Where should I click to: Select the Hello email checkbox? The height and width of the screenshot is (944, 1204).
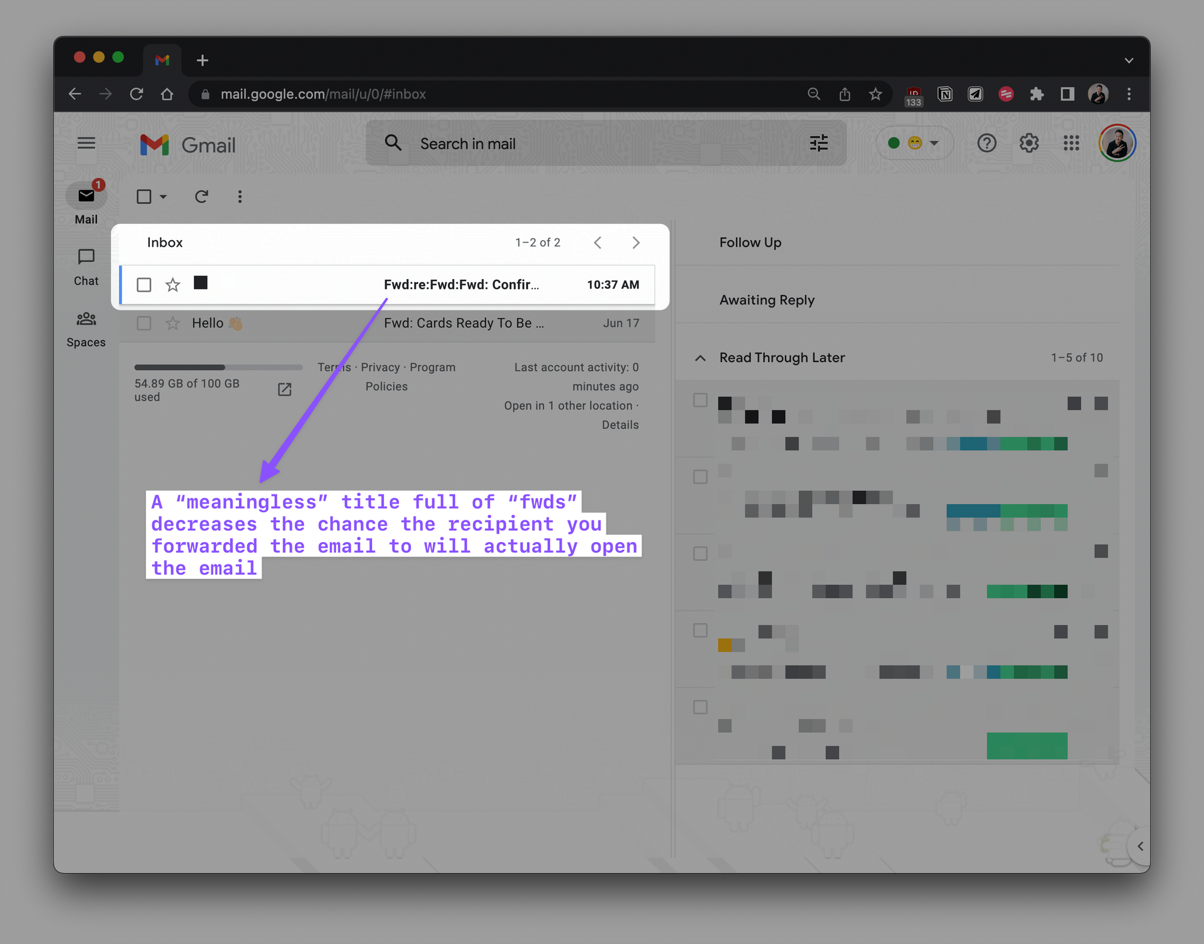(x=144, y=323)
